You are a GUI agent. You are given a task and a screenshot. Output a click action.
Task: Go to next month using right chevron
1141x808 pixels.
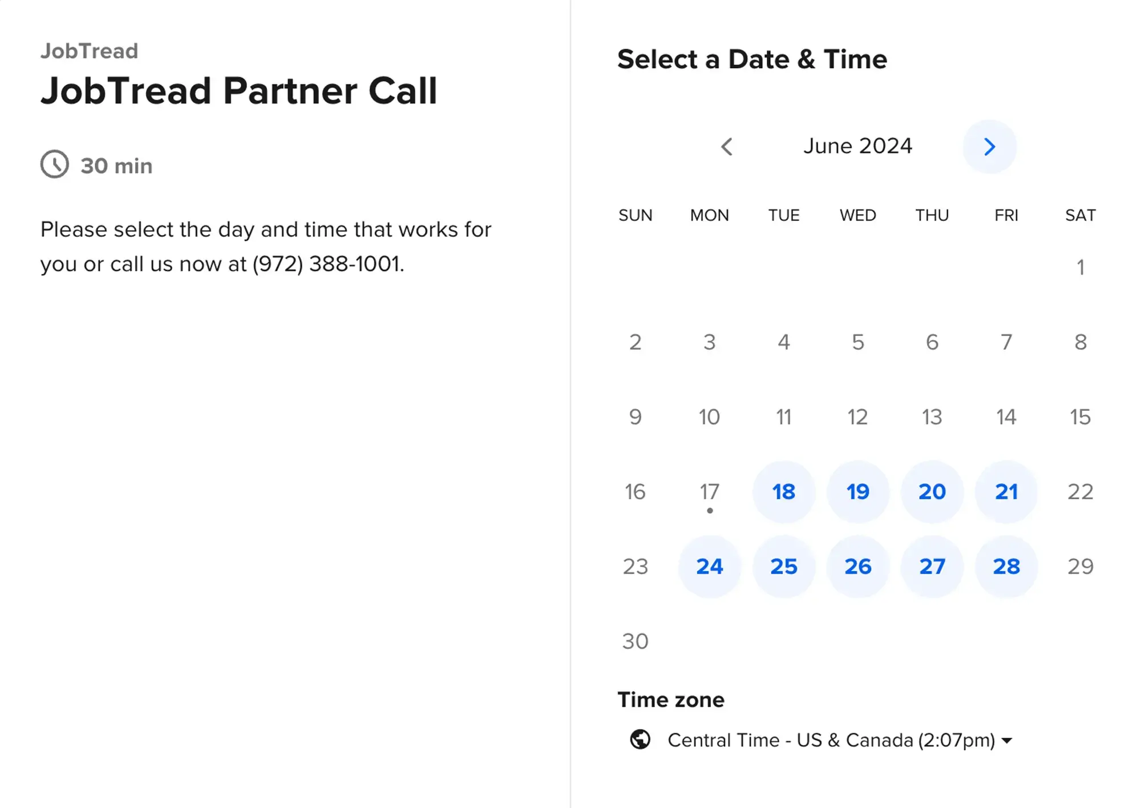click(x=989, y=147)
